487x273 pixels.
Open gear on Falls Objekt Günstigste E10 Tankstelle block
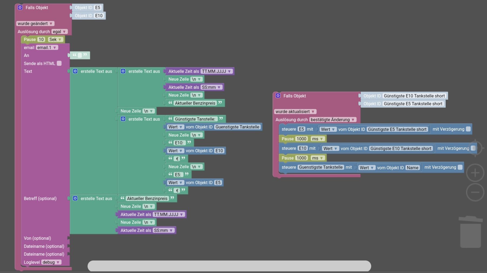(x=278, y=96)
